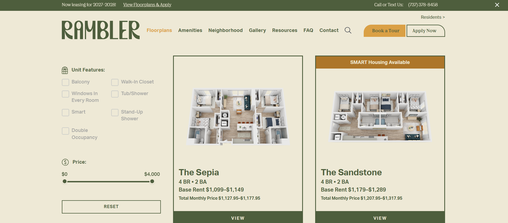This screenshot has width=508, height=223.
Task: Navigate to the Gallery
Action: (257, 30)
